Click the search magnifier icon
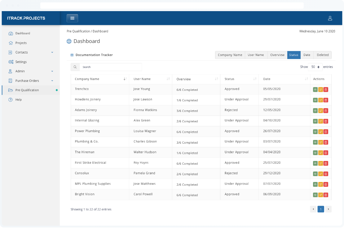Image resolution: width=344 pixels, height=228 pixels. pyautogui.click(x=75, y=67)
